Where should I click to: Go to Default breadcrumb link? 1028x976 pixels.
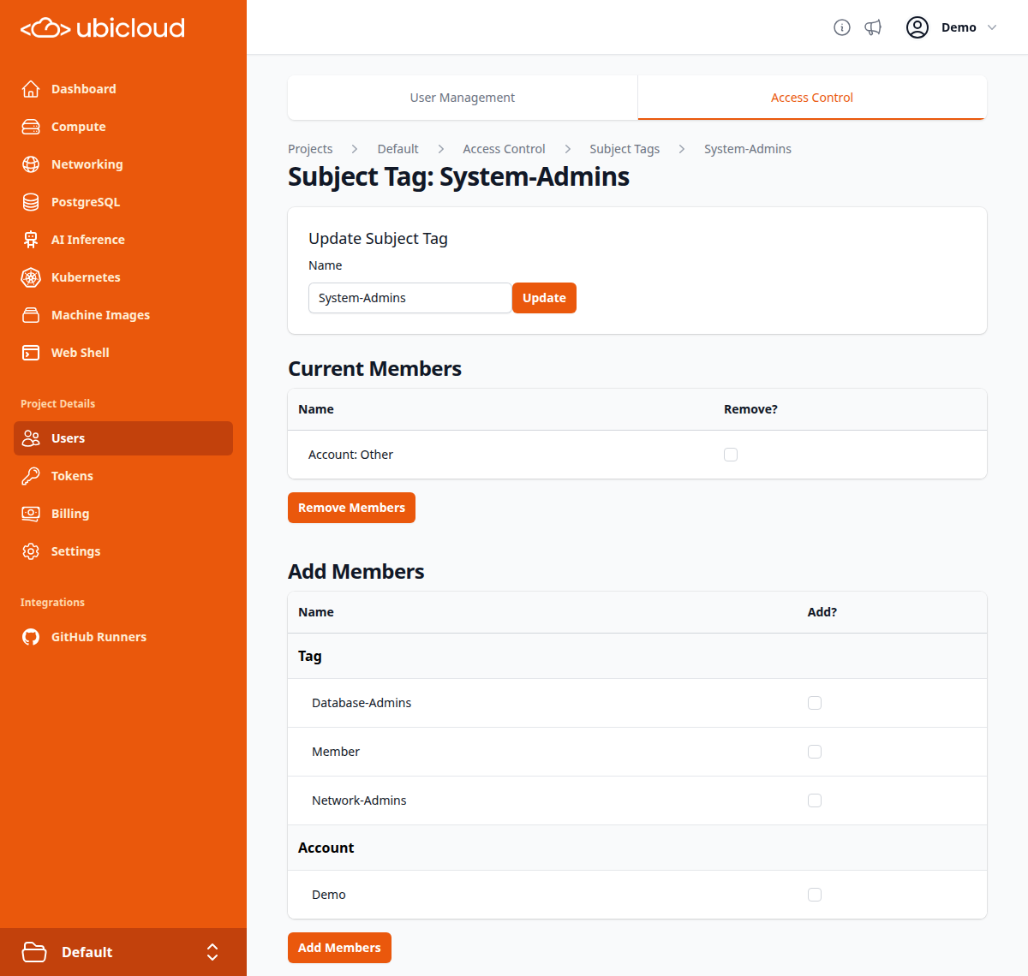(397, 149)
